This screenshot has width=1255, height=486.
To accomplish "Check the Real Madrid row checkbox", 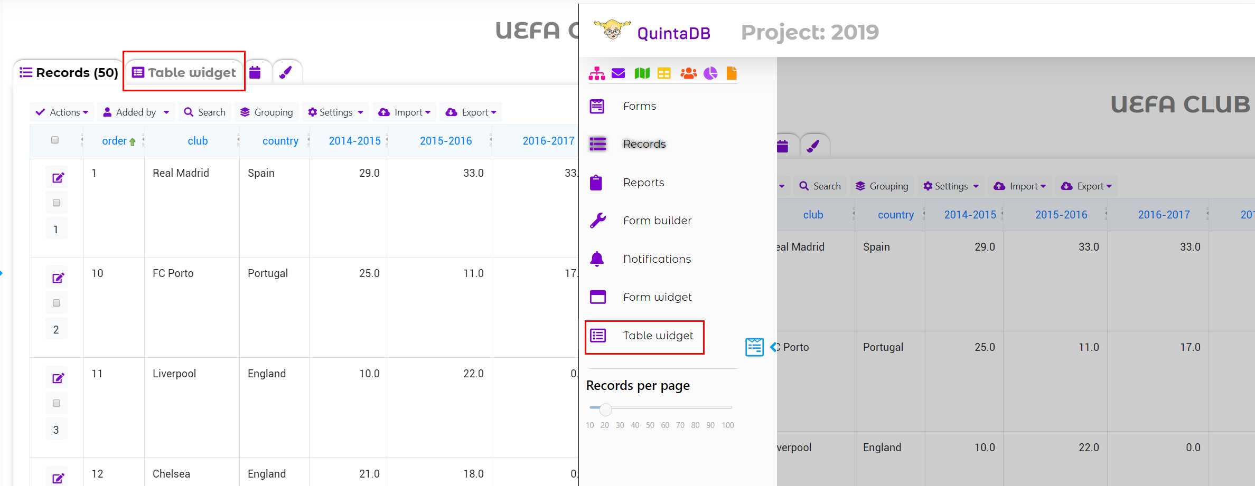I will coord(57,203).
